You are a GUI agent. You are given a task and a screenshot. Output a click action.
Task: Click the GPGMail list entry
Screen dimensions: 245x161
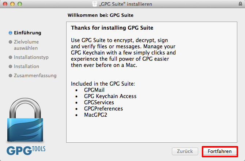[94, 90]
